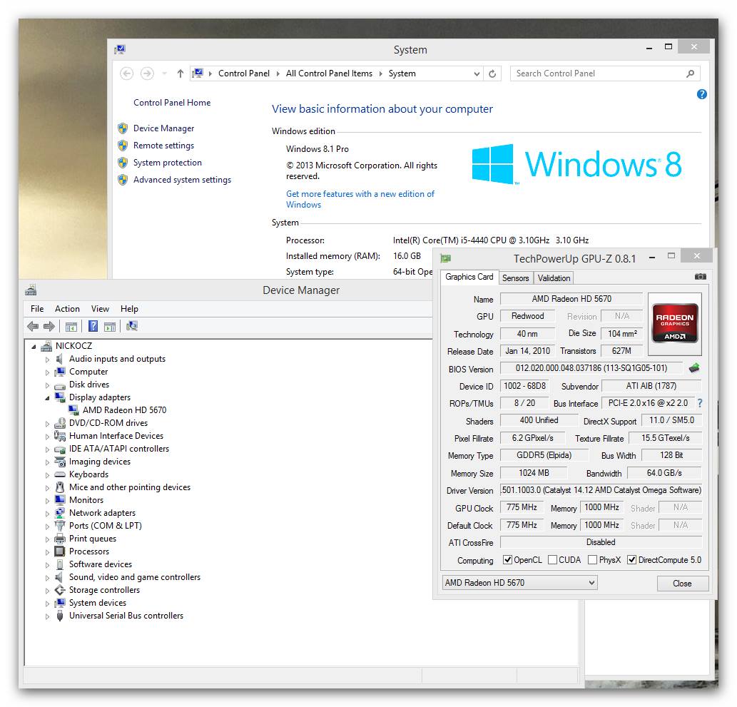Toggle the OpenCL checkbox in GPU-Z
This screenshot has height=707, width=737.
[507, 560]
